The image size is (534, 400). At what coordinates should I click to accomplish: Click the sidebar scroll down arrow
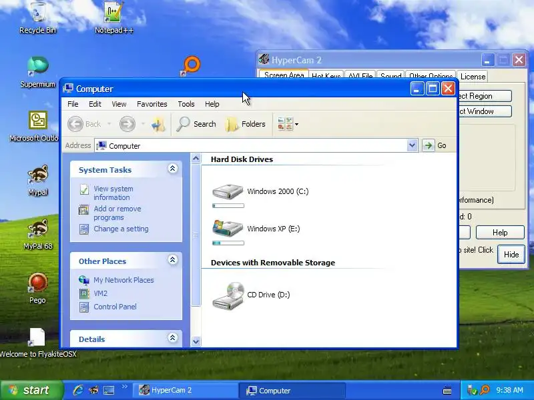[x=196, y=341]
